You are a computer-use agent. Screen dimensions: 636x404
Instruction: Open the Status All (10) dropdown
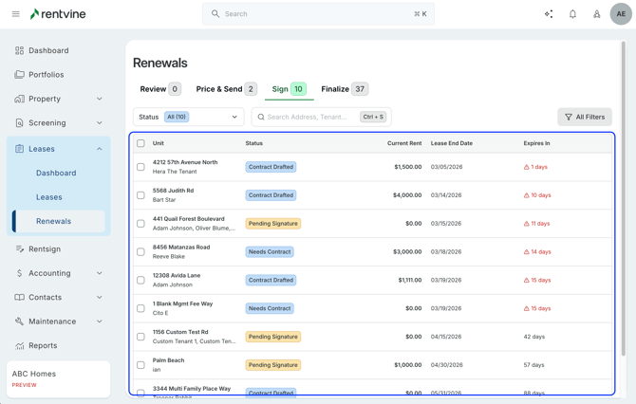click(188, 118)
